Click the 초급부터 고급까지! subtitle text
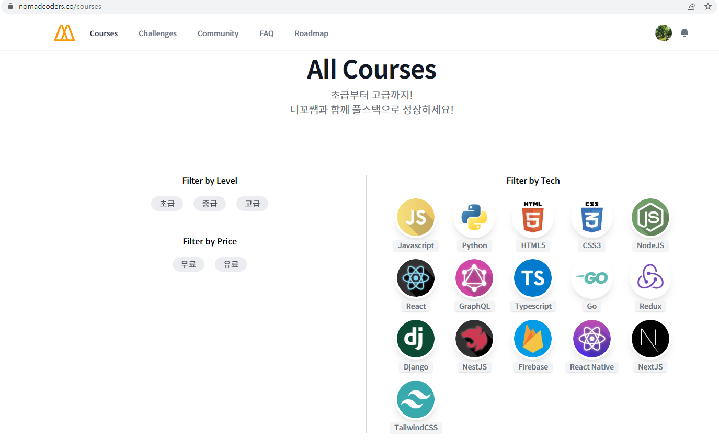Viewport: 719px width, 447px height. [371, 95]
